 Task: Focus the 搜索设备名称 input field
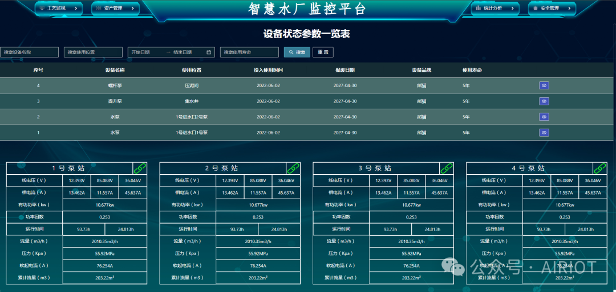tap(30, 52)
